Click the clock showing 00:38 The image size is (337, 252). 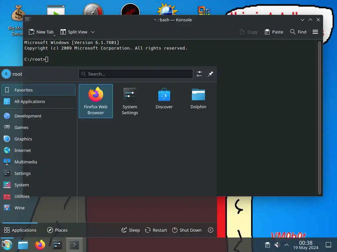pos(306,245)
